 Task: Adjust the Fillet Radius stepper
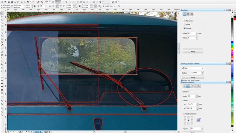(x=202, y=73)
